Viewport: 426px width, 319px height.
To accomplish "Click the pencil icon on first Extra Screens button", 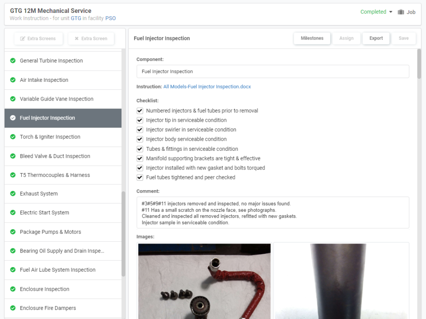I will pos(22,39).
